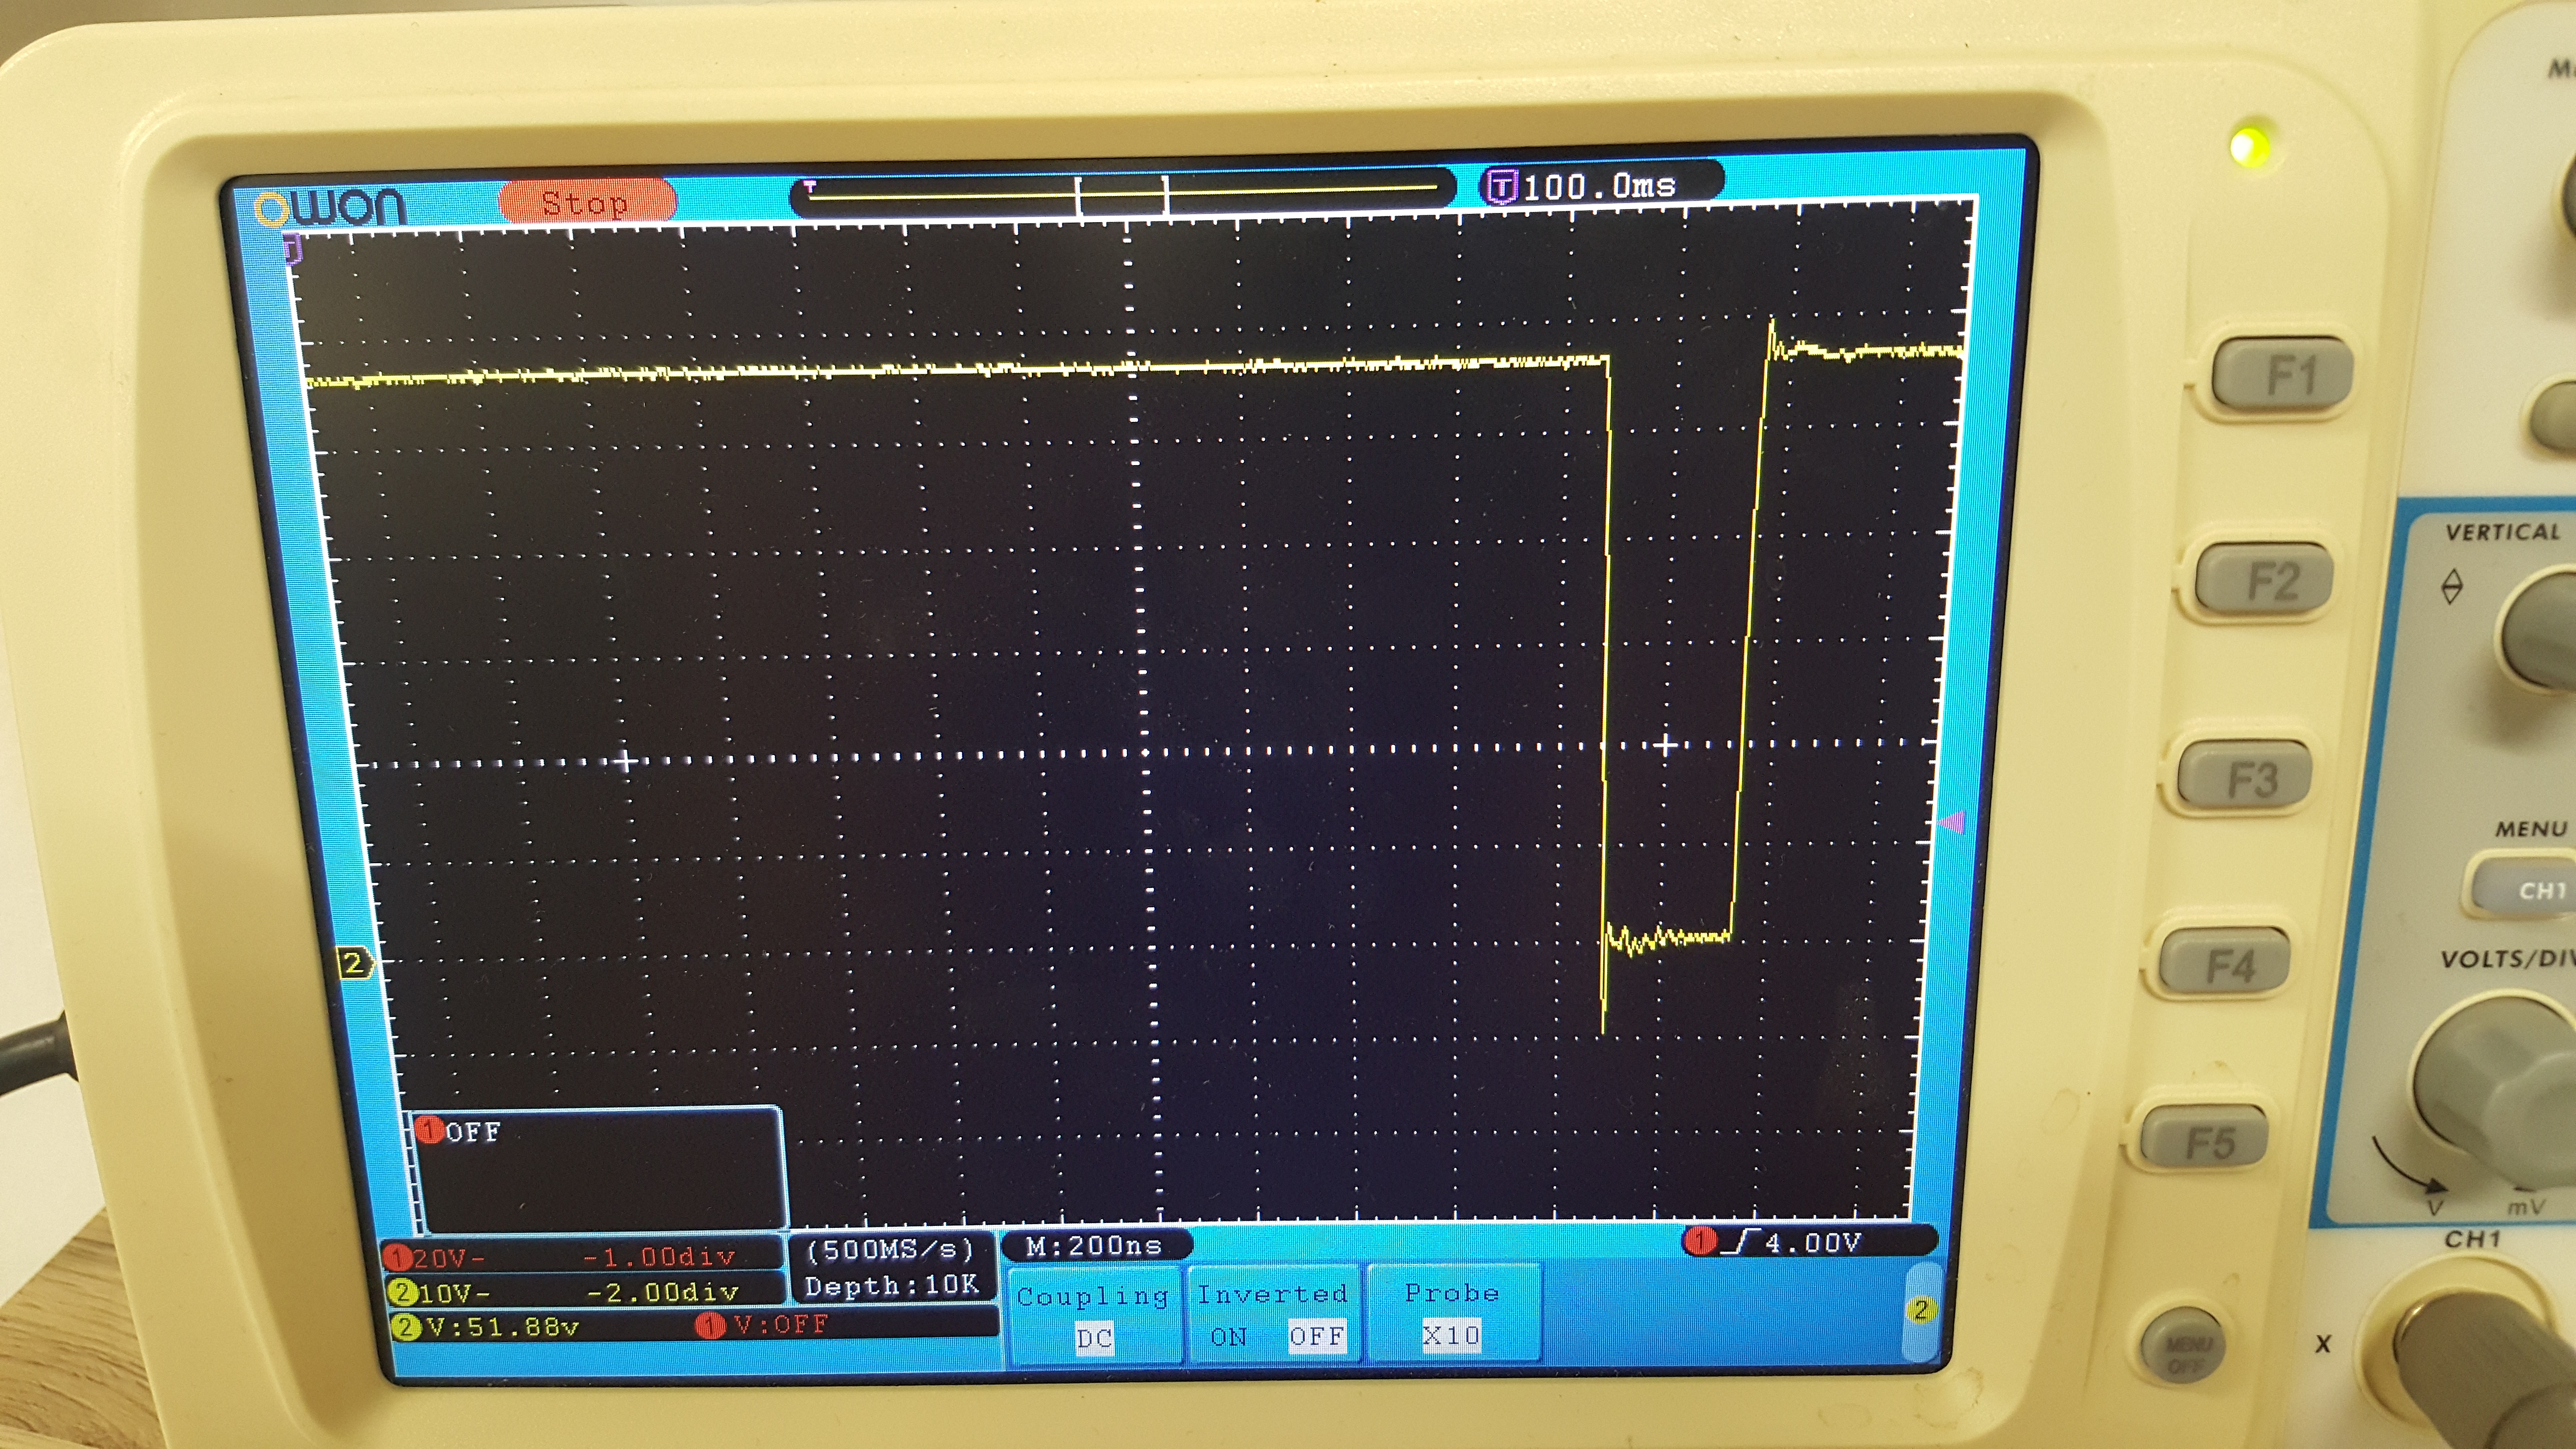The height and width of the screenshot is (1449, 2576).
Task: Tap the red Stop status indicator
Action: click(x=587, y=203)
